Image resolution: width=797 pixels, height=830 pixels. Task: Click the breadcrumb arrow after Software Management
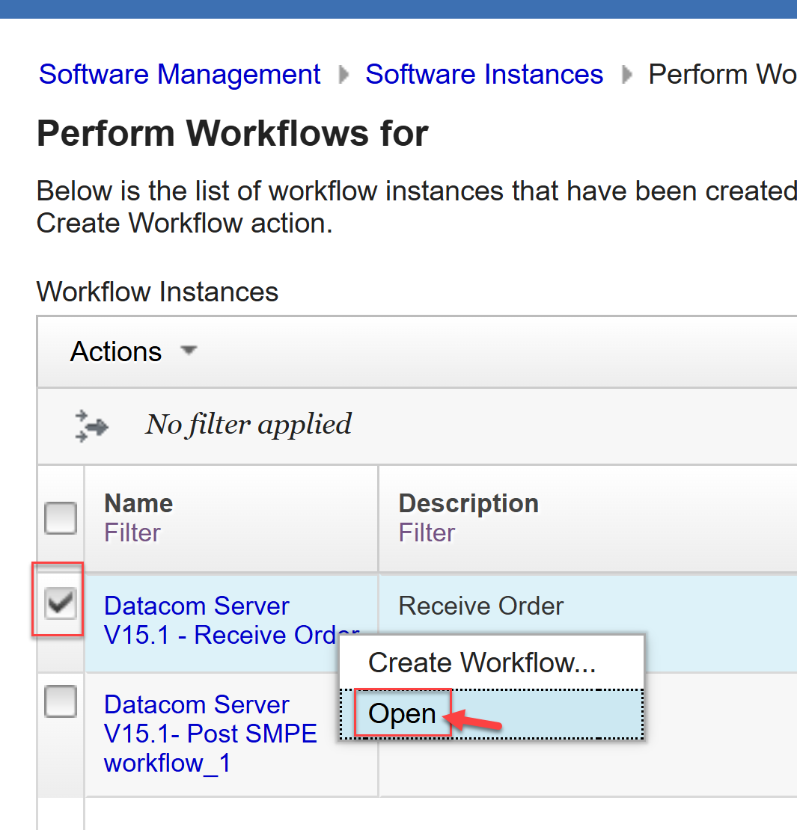343,75
